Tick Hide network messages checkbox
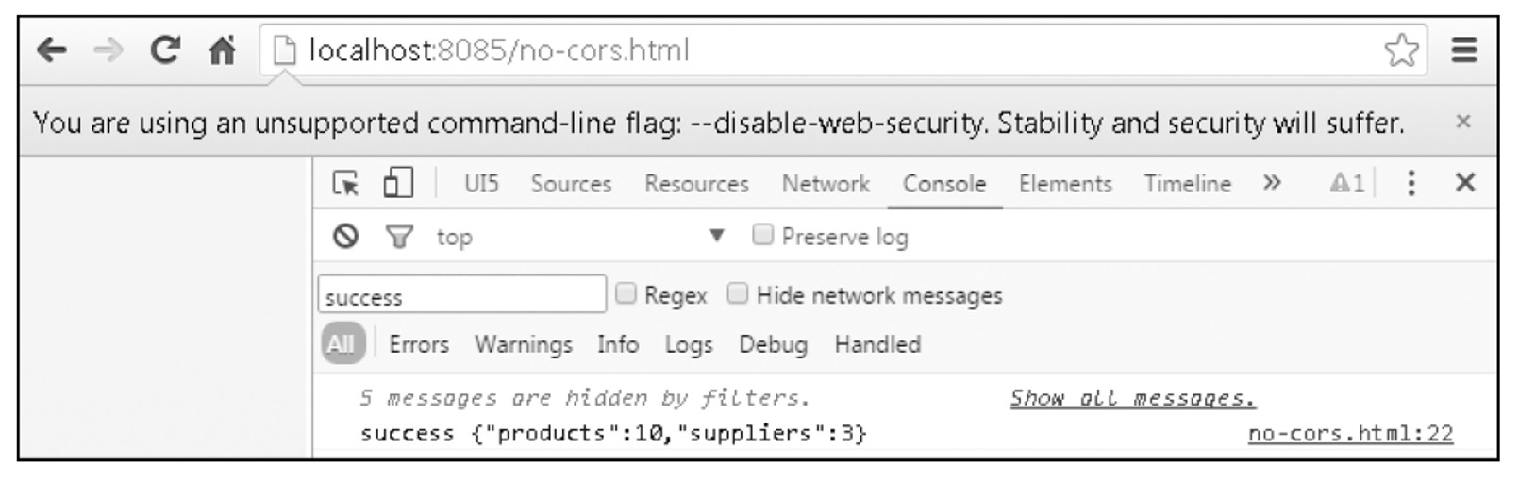This screenshot has width=1519, height=481. pyautogui.click(x=737, y=293)
